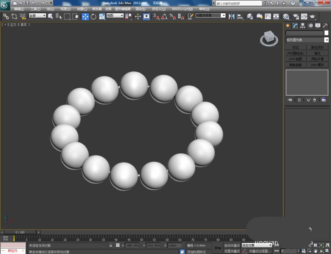Switch to the Hierarchy panel icon

pyautogui.click(x=303, y=25)
